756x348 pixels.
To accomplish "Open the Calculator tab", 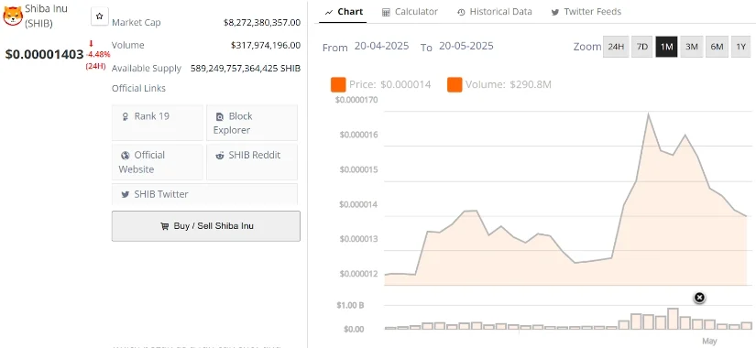I will (410, 12).
